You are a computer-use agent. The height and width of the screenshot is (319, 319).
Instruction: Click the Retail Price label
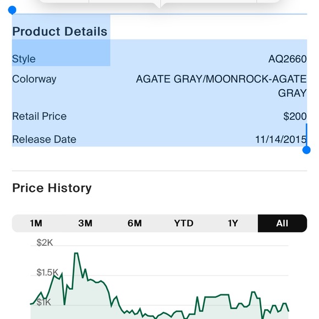pos(40,117)
